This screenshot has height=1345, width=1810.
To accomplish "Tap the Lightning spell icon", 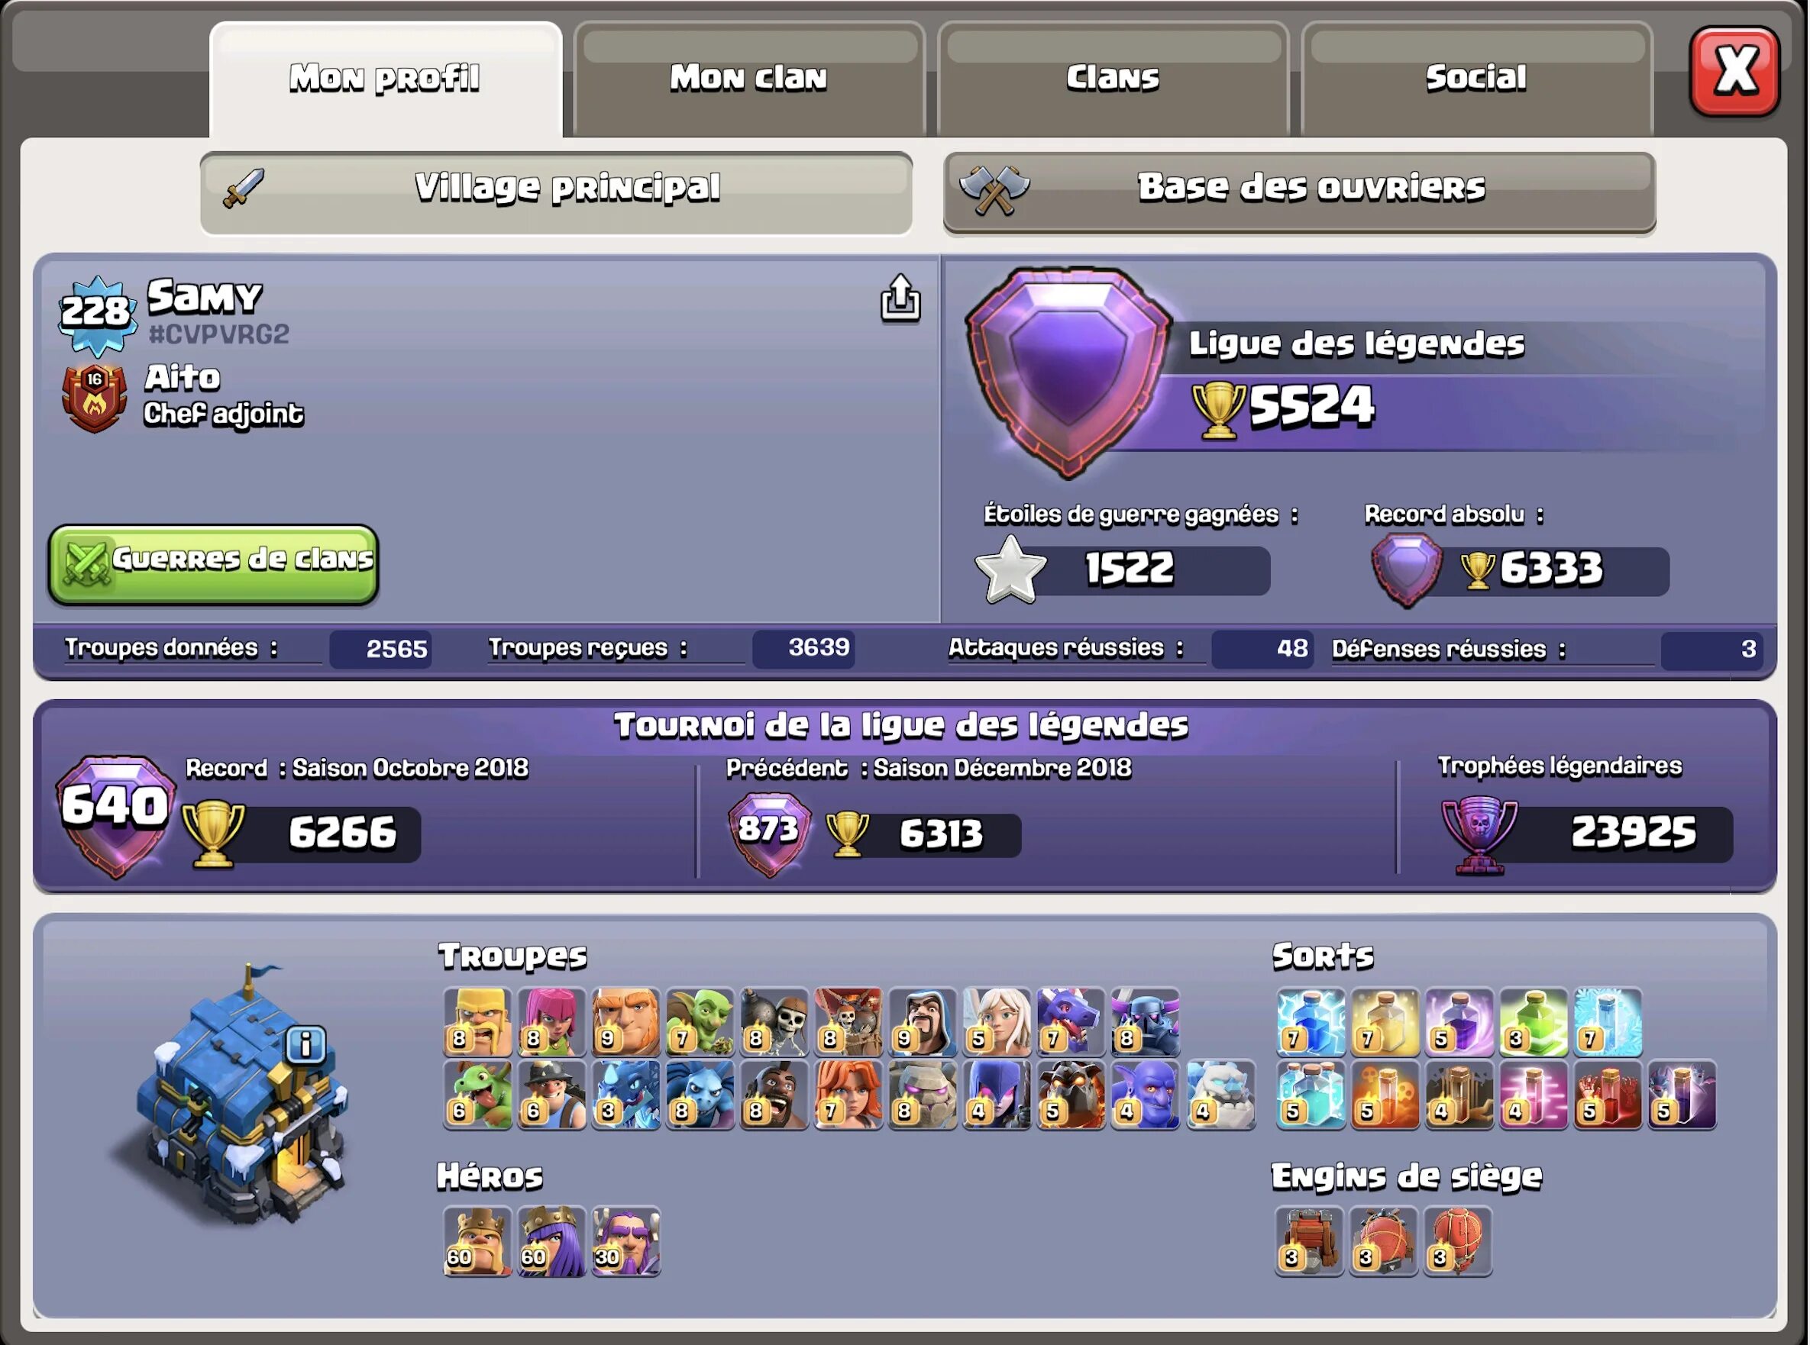I will pos(1311,1023).
